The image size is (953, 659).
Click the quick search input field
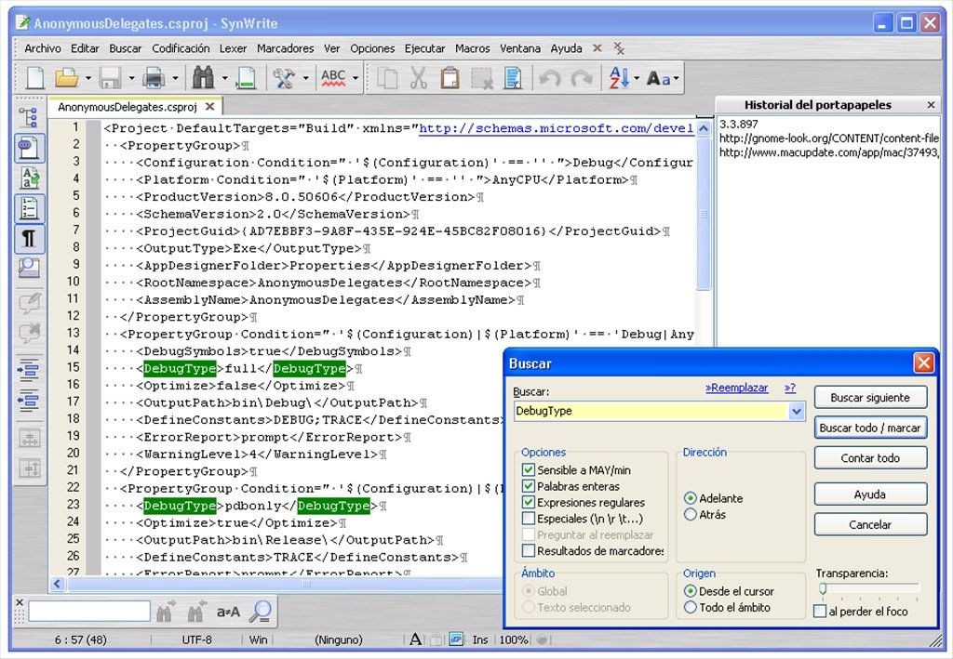coord(89,611)
